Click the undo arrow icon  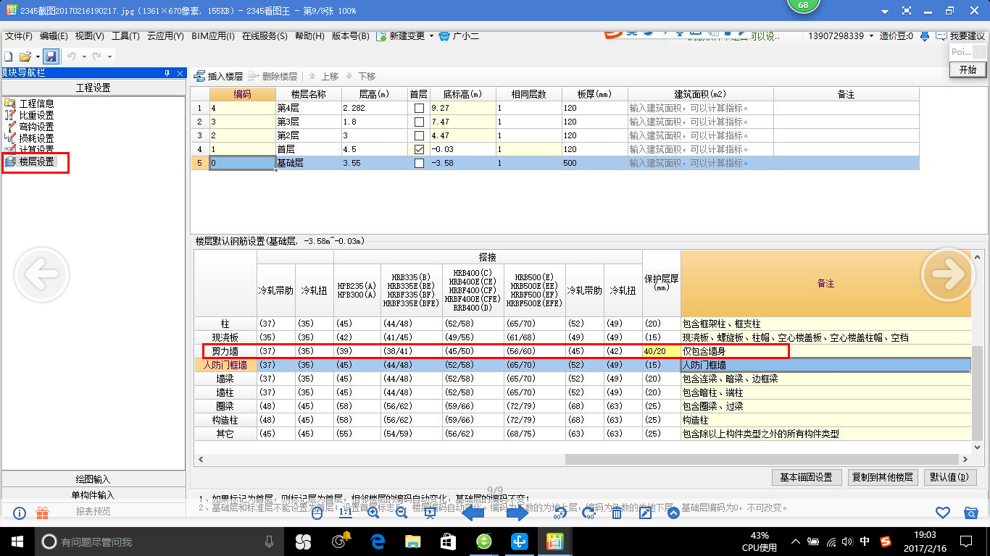tap(71, 56)
